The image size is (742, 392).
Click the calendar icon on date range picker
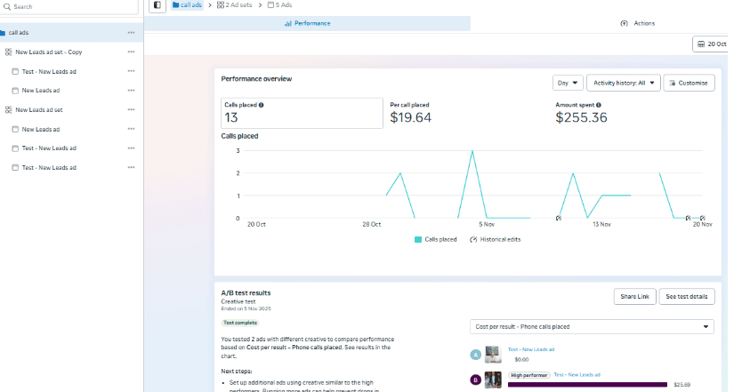click(701, 44)
